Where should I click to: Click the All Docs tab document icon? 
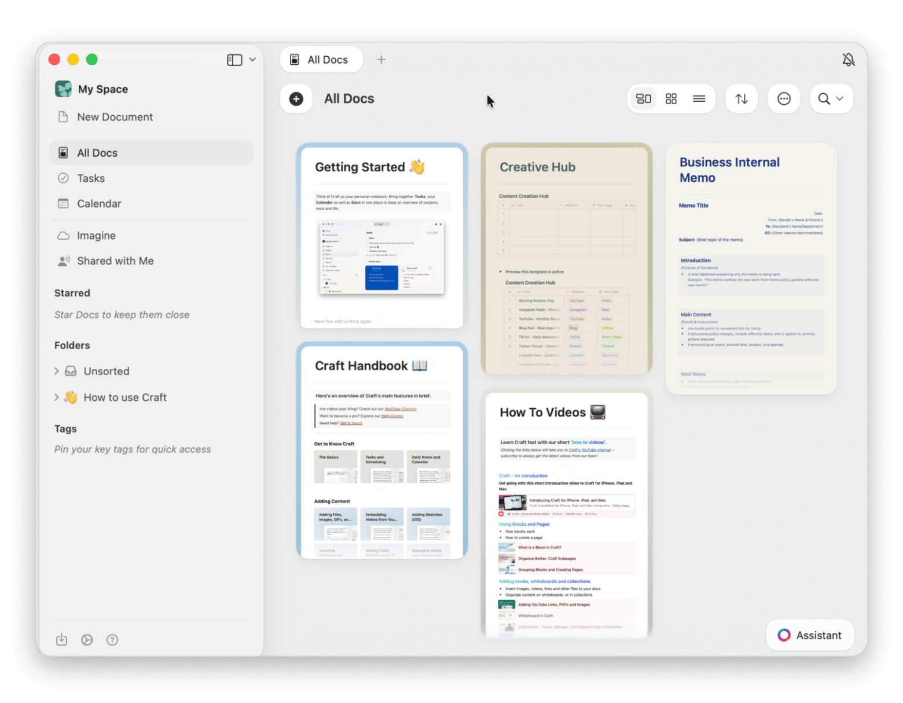pos(295,60)
